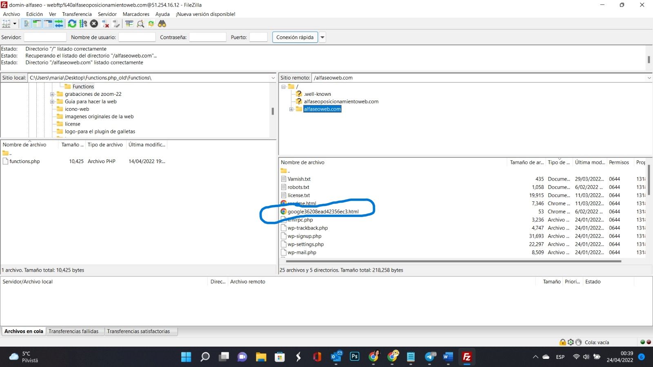Sort the remote list by Permisos column
The image size is (653, 367).
(x=619, y=162)
